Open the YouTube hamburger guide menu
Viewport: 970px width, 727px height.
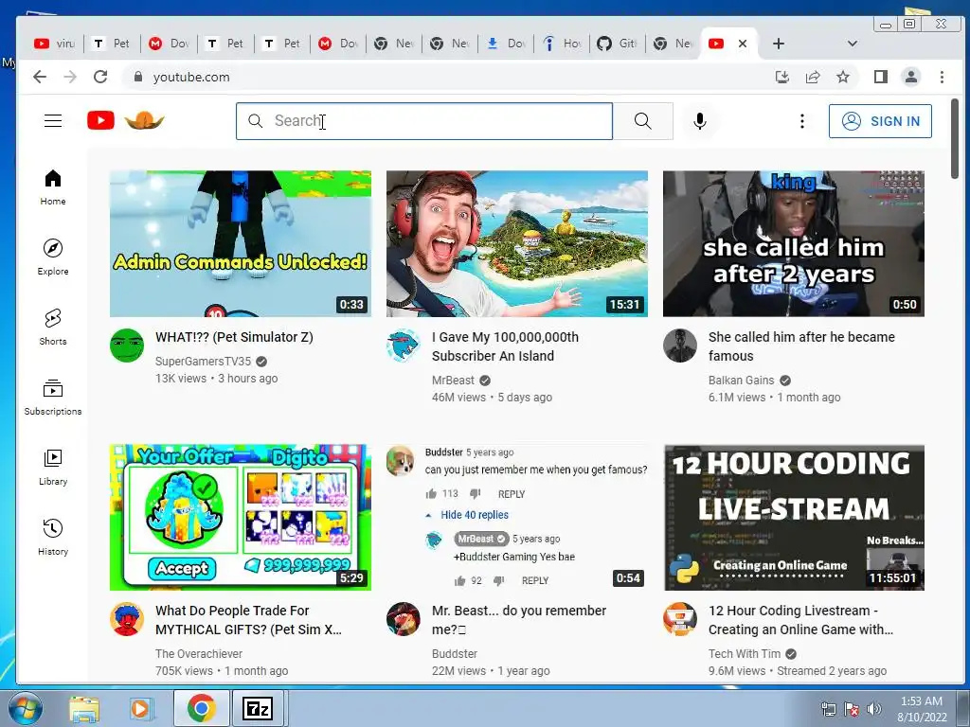coord(53,120)
